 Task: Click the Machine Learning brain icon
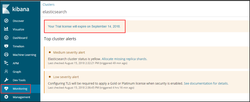point(6,55)
